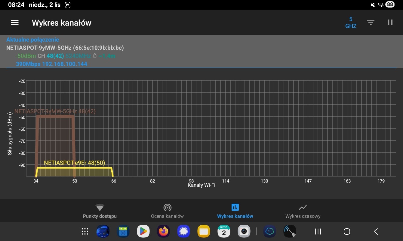This screenshot has height=241, width=403.
Task: Switch Wi-Fi band via 5 GHz button
Action: click(351, 23)
